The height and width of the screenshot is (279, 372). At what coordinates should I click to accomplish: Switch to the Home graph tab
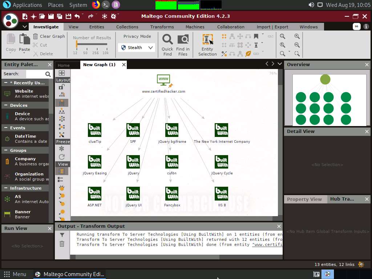[x=64, y=65]
